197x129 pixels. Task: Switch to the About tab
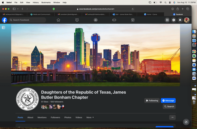30,117
